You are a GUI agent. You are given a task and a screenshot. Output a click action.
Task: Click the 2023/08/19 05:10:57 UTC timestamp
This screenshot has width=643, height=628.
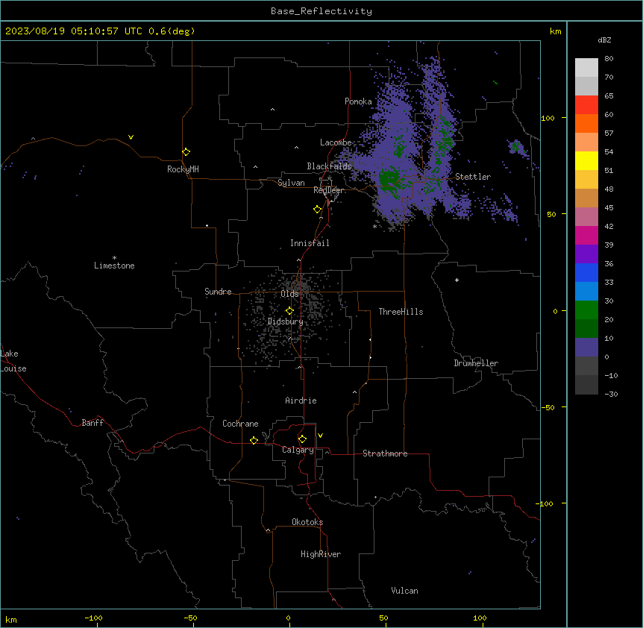74,31
